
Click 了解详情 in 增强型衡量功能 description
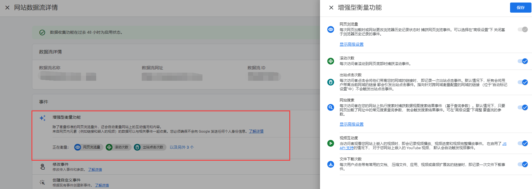(x=256, y=131)
